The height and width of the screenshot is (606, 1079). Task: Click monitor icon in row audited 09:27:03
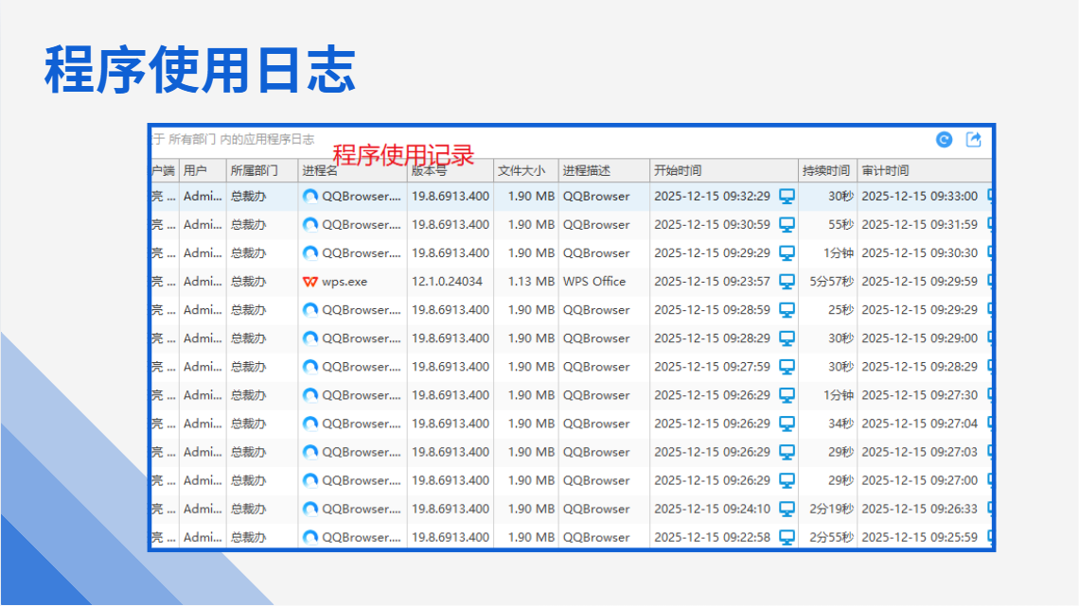click(x=787, y=452)
